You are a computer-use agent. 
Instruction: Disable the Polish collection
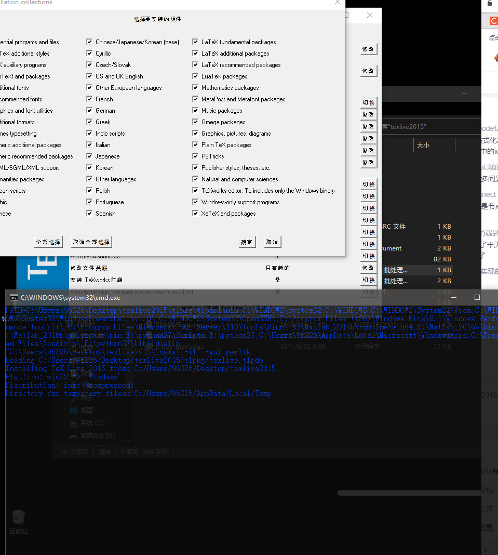pyautogui.click(x=89, y=190)
